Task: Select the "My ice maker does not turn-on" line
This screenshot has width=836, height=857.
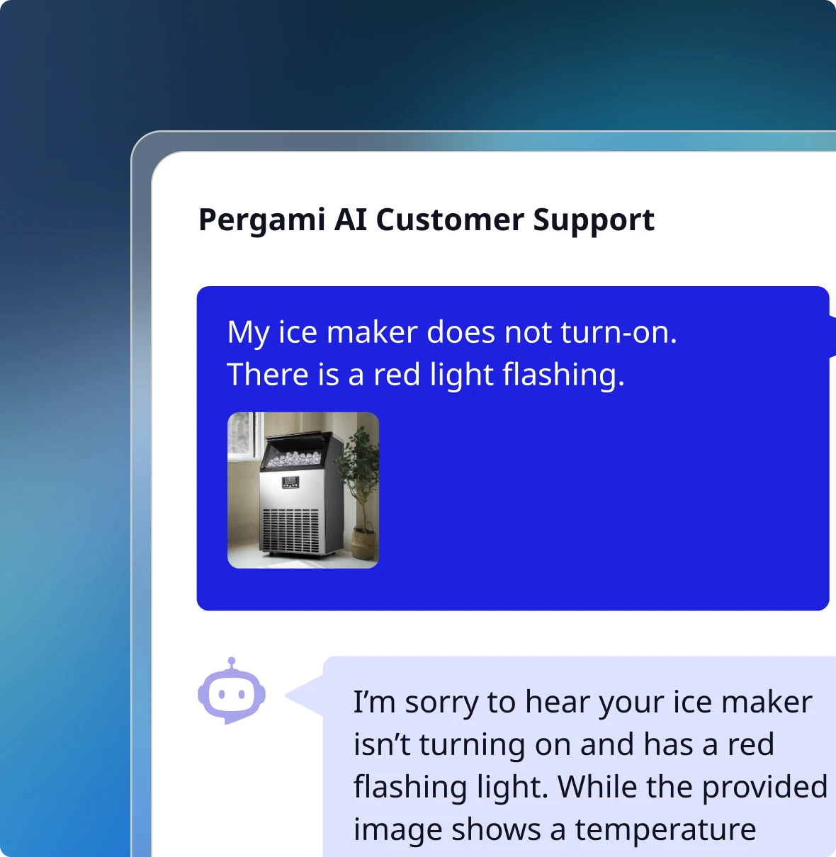Action: click(x=452, y=332)
